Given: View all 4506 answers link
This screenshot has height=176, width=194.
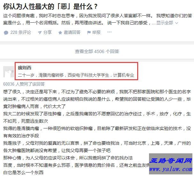Looking at the screenshot, I should click(x=97, y=51).
